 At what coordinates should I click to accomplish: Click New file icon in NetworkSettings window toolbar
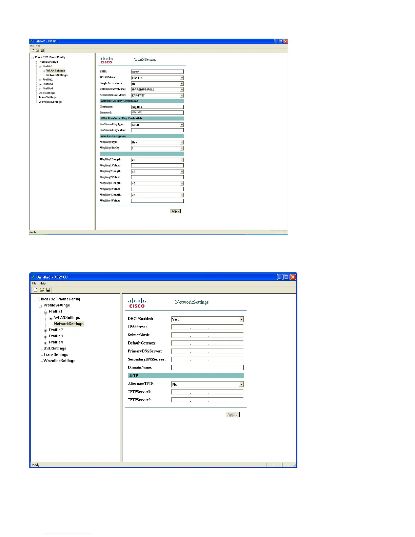point(36,290)
